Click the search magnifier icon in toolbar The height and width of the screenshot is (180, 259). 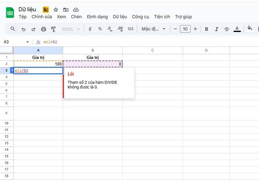point(13,29)
